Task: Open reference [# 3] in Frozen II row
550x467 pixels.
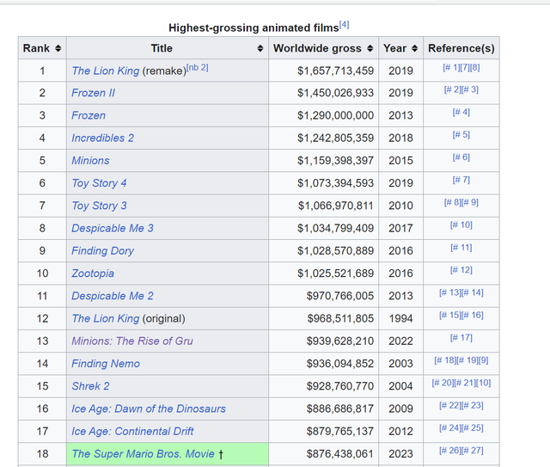Action: (470, 89)
